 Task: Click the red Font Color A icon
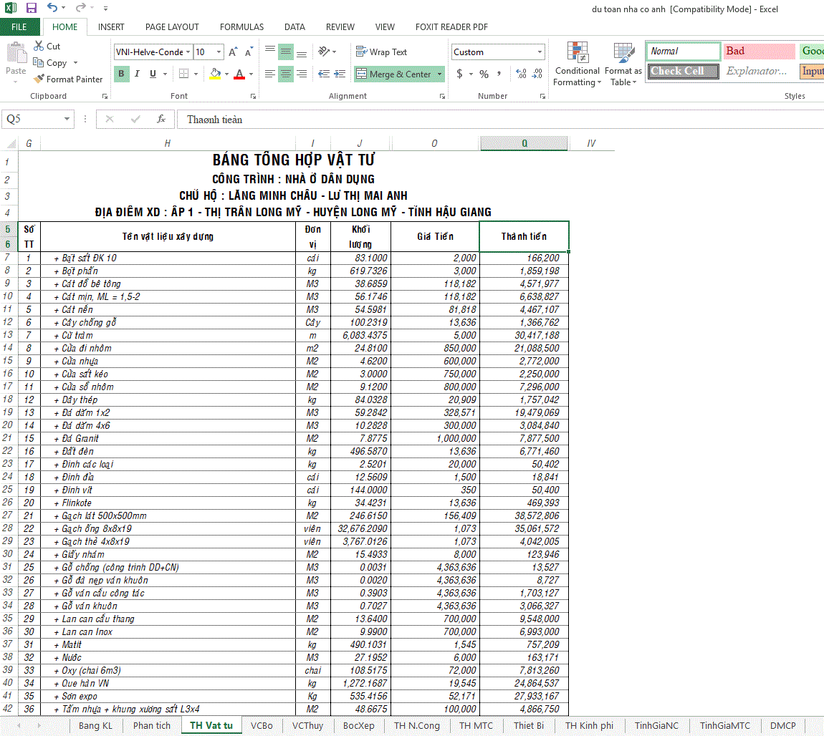tap(239, 74)
